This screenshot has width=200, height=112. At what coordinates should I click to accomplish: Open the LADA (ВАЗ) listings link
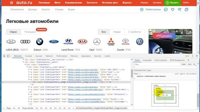click(x=12, y=50)
